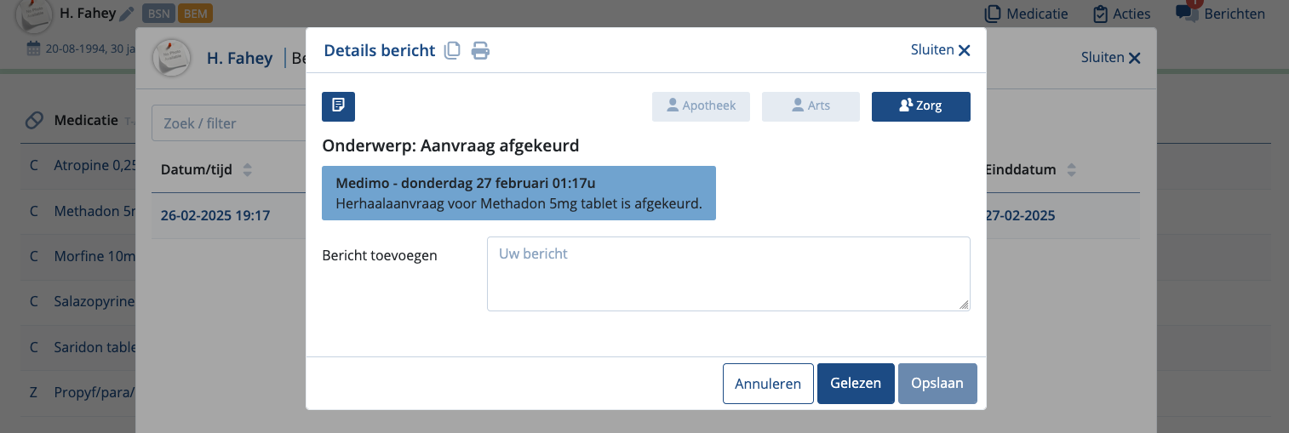This screenshot has height=433, width=1289.
Task: Toggle the Arts recipient button
Action: (x=810, y=106)
